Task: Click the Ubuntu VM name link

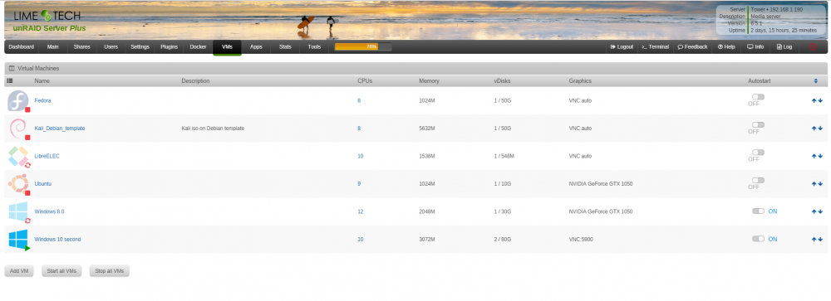Action: 43,183
